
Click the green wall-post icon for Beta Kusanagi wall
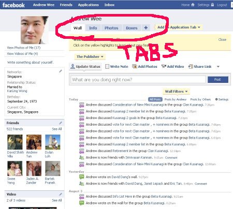[x=81, y=203]
